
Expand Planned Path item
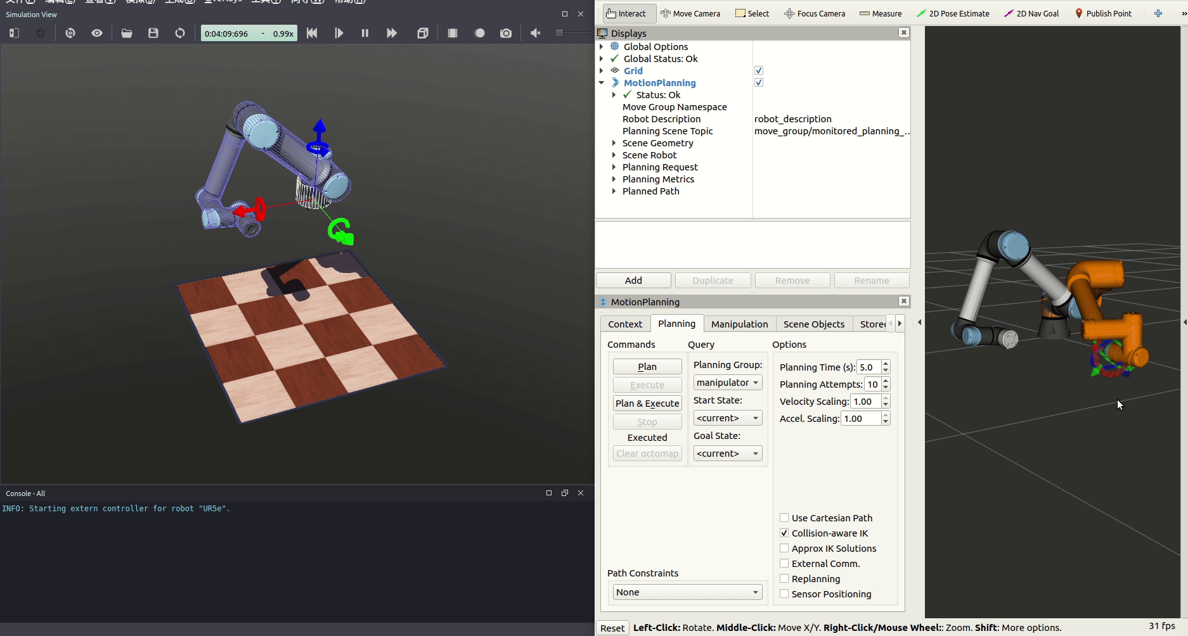click(614, 191)
